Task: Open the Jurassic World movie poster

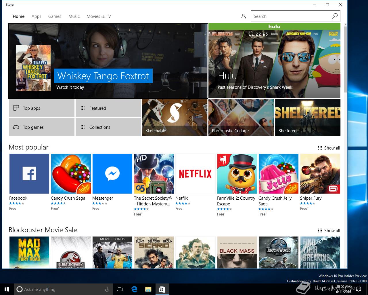Action: point(279,252)
